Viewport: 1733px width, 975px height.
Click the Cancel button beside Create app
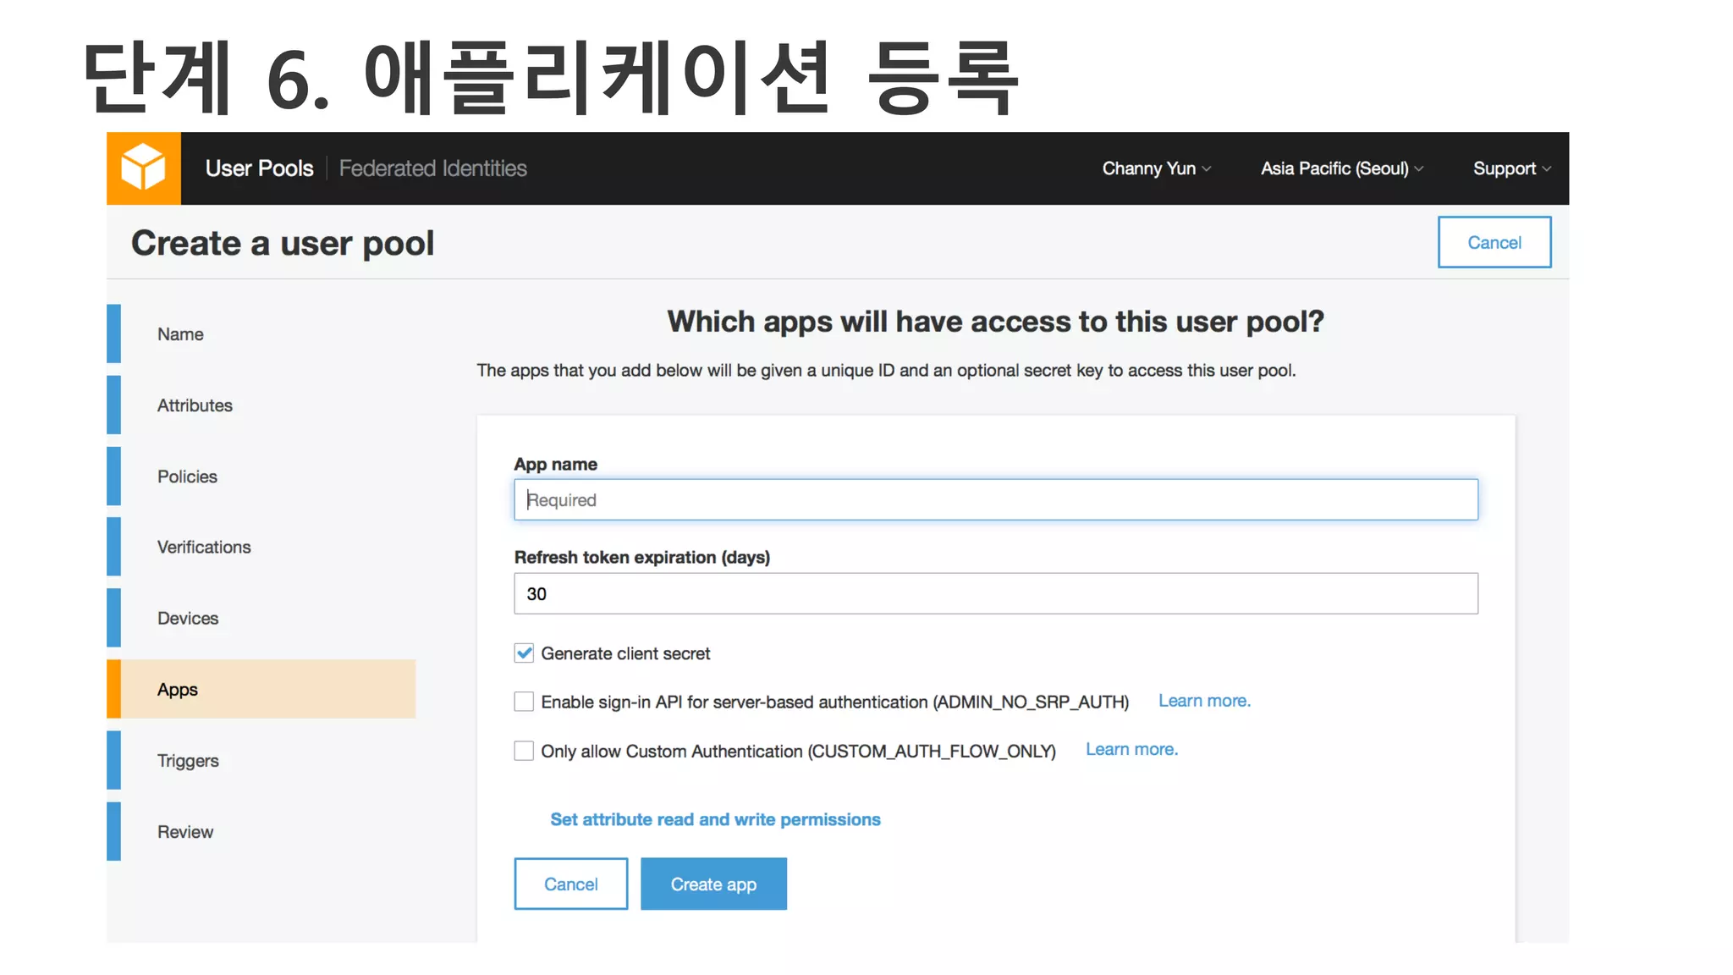click(570, 884)
